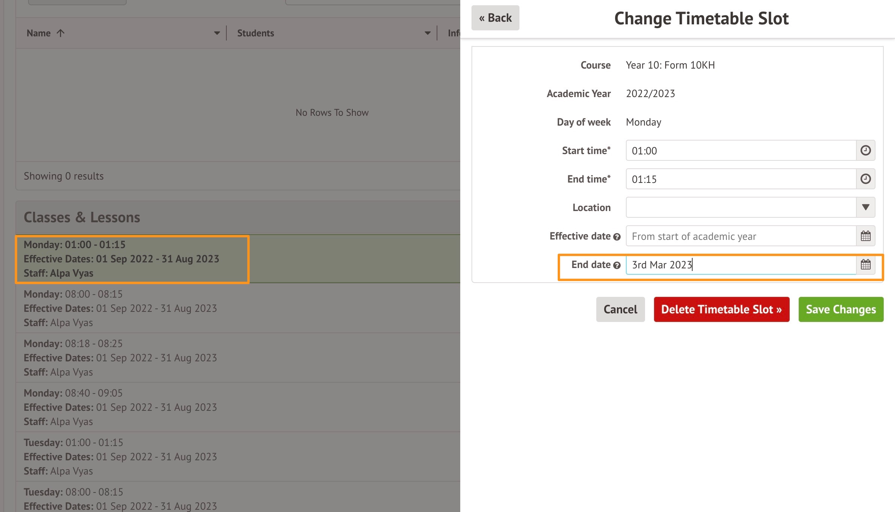Open the End date calendar picker
Screen dimensions: 895x512
(865, 265)
